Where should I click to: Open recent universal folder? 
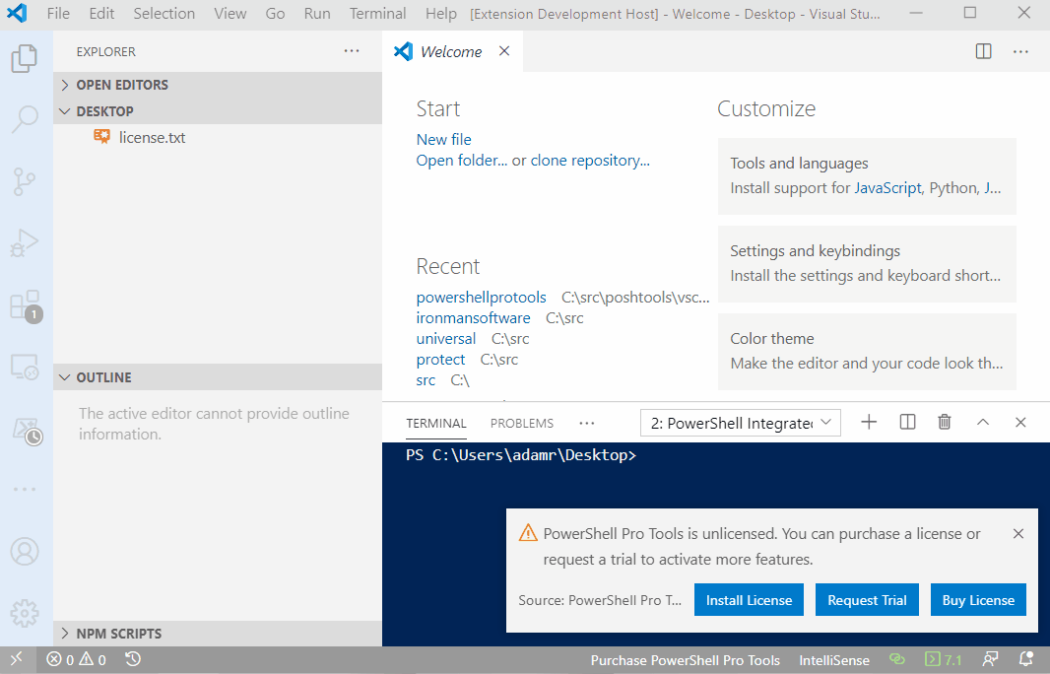tap(446, 339)
